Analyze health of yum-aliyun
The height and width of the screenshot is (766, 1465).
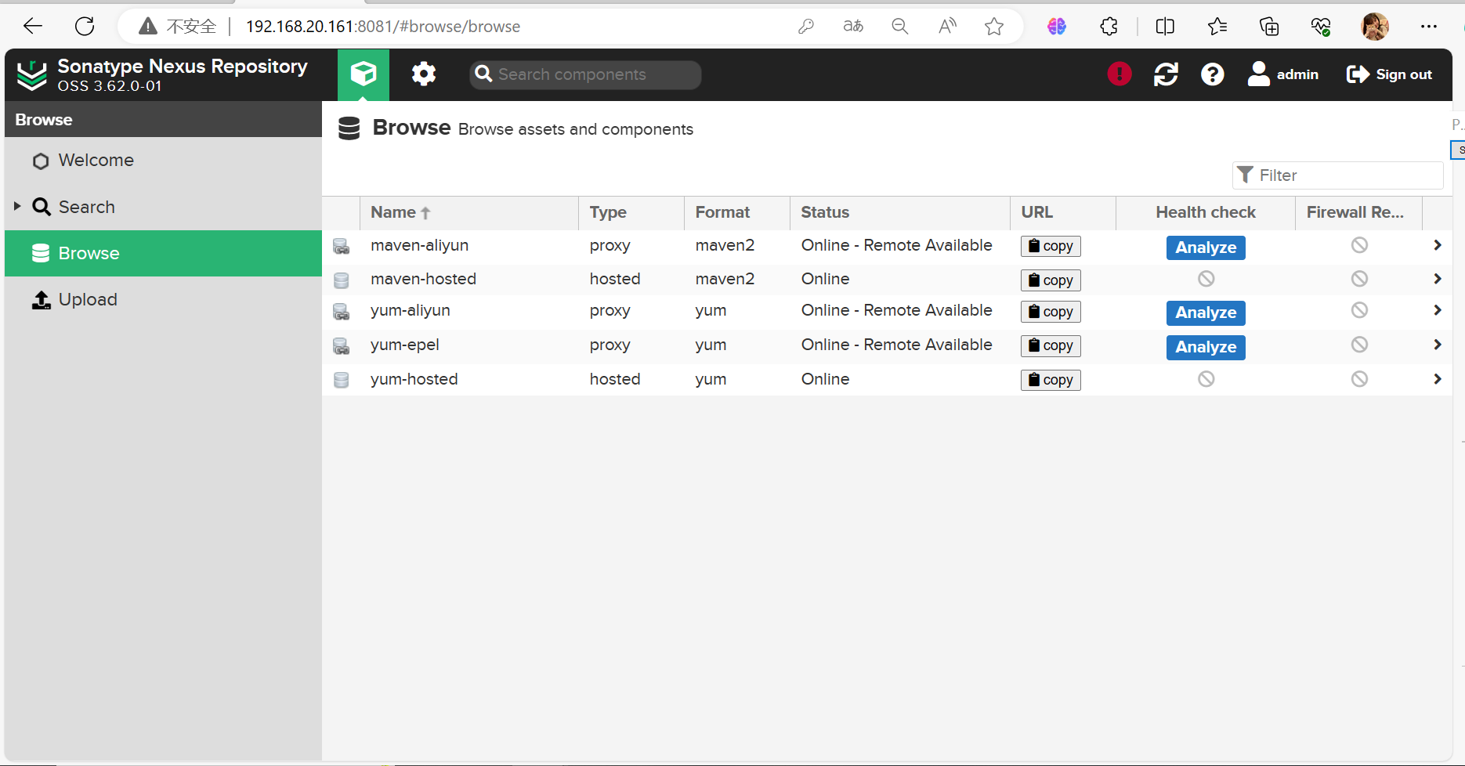pyautogui.click(x=1206, y=313)
